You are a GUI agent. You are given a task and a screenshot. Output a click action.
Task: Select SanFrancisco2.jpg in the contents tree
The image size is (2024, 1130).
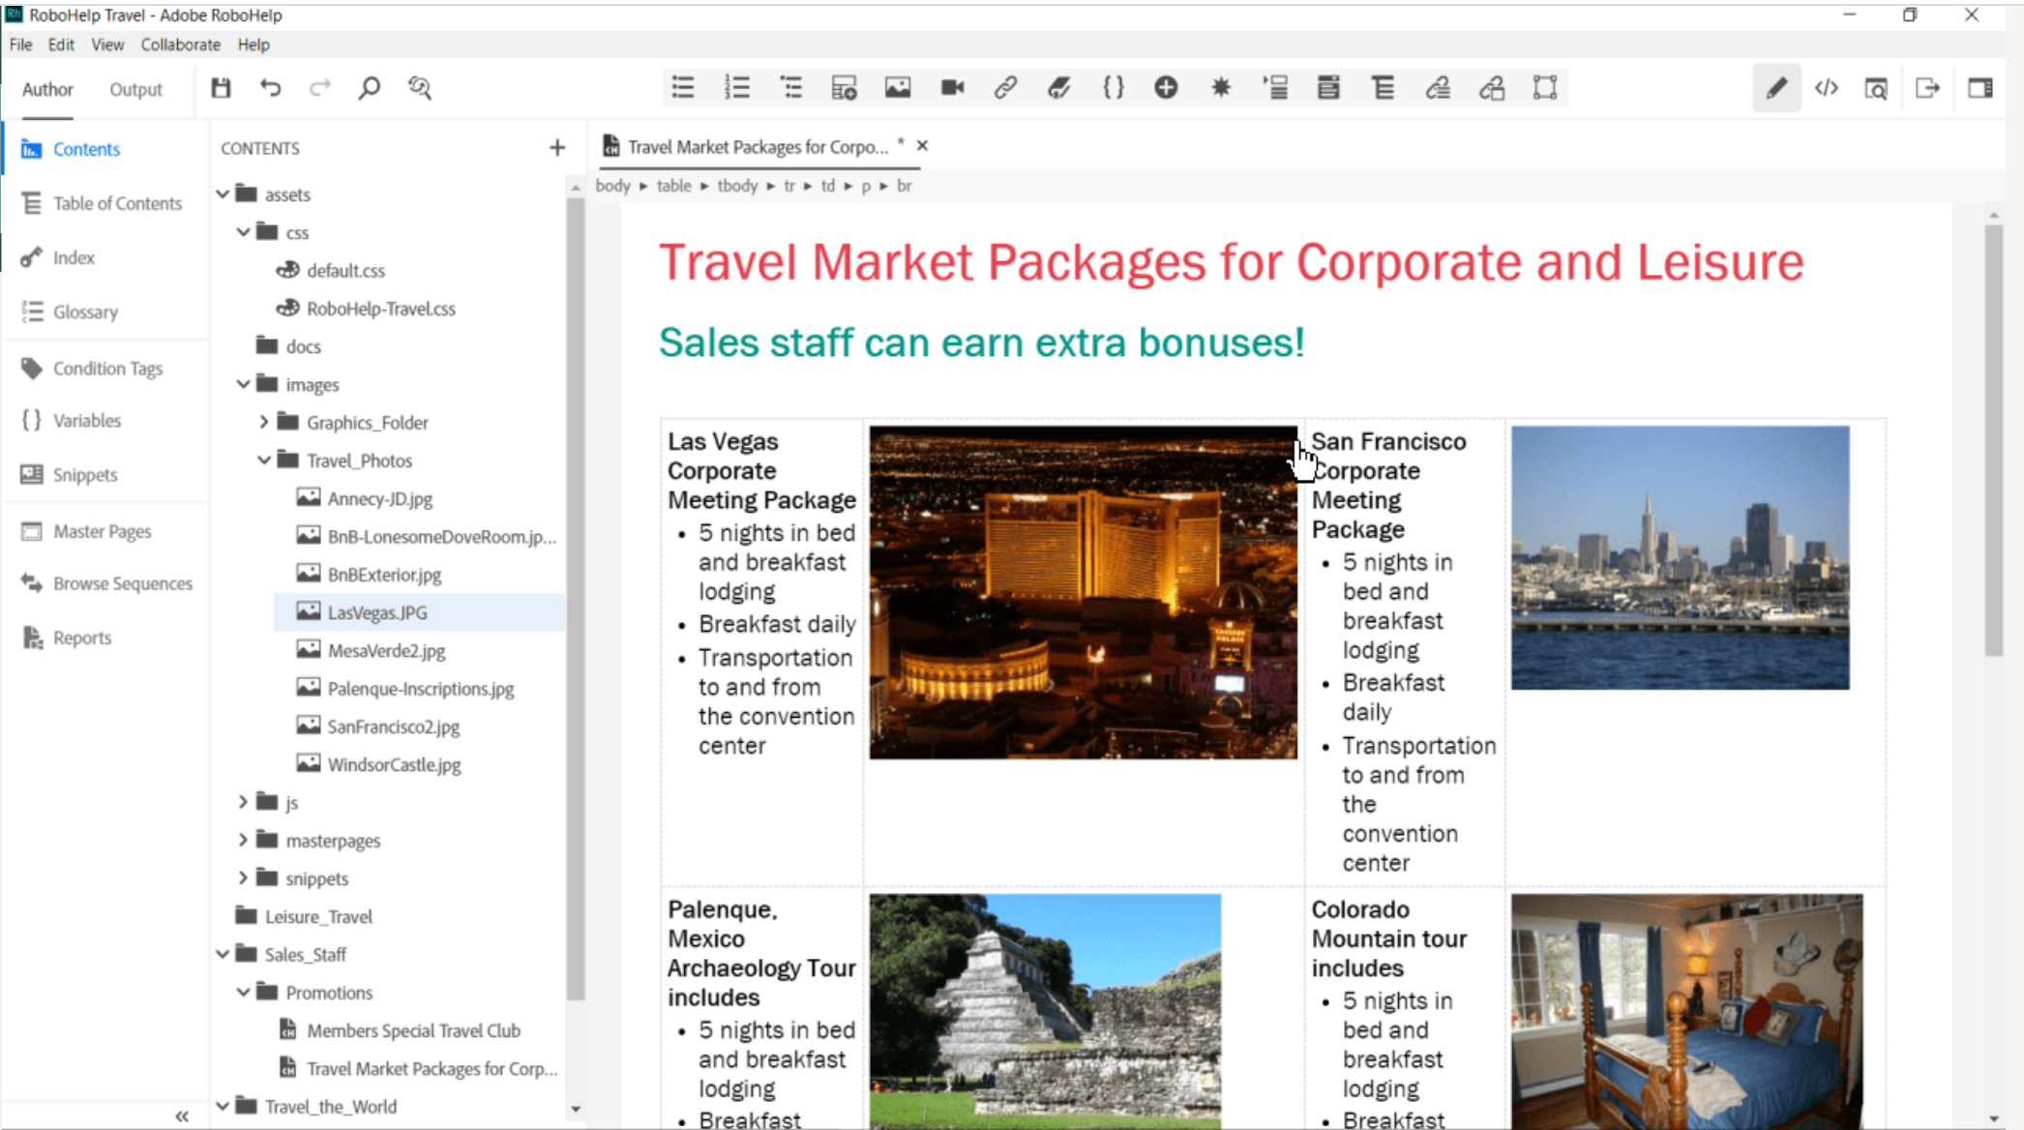point(393,727)
